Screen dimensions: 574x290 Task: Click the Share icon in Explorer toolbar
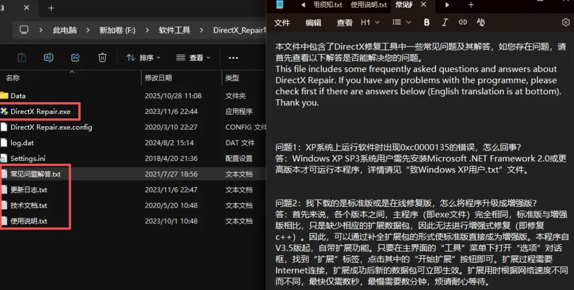[75, 57]
